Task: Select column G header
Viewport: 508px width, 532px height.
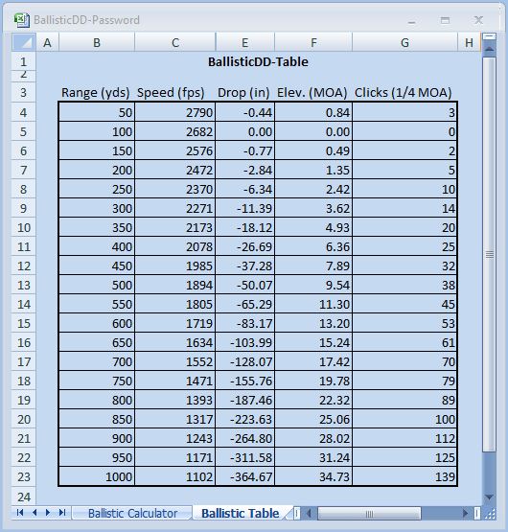Action: pos(404,42)
